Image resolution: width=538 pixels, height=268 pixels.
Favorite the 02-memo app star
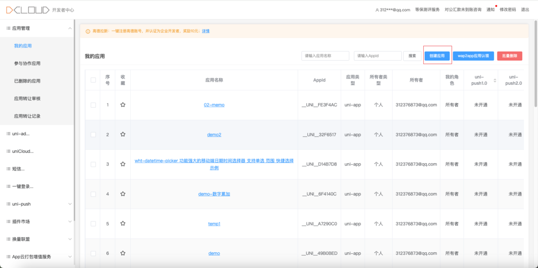click(123, 105)
